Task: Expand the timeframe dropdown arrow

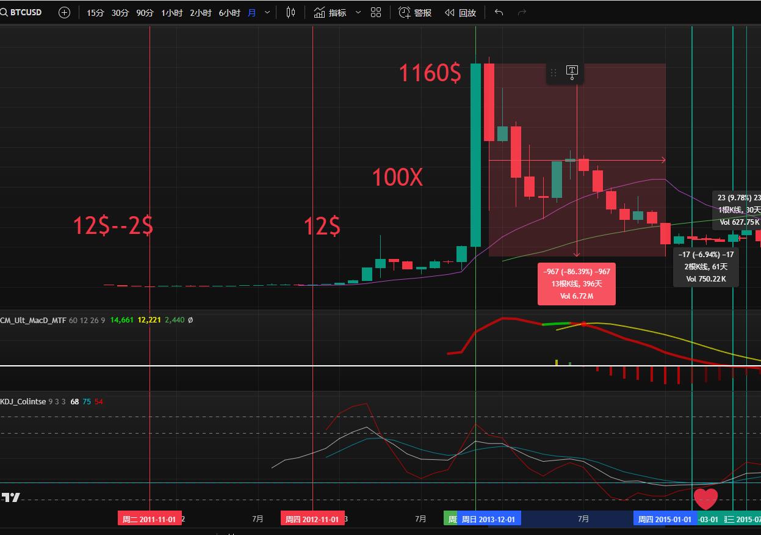Action: click(x=267, y=12)
